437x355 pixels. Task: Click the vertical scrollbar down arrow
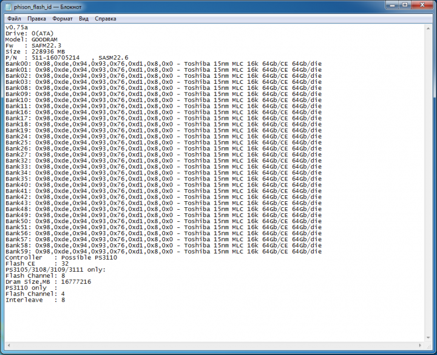tap(429, 338)
